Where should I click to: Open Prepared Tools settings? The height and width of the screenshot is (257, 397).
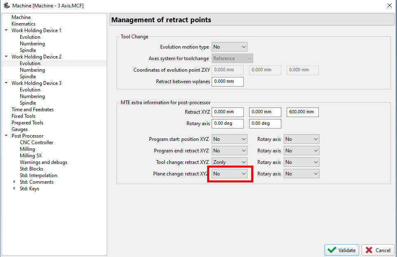tap(27, 123)
